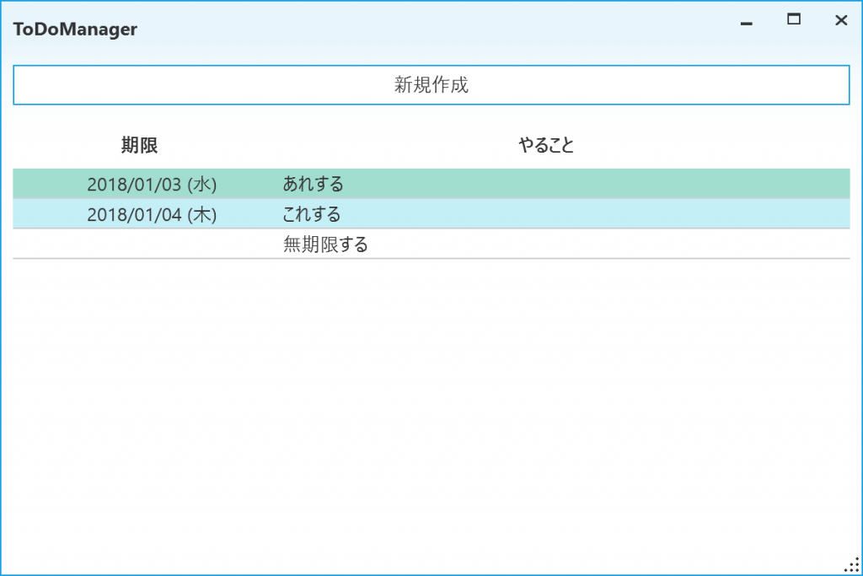Viewport: 863px width, 576px height.
Task: Click the 新規作成 button
Action: click(431, 85)
